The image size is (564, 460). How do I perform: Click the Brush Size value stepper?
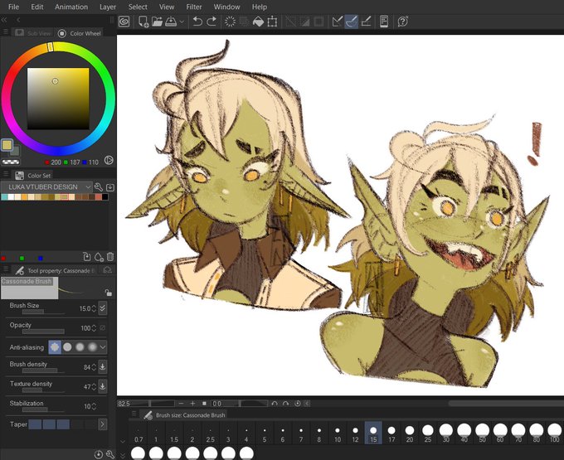(94, 308)
